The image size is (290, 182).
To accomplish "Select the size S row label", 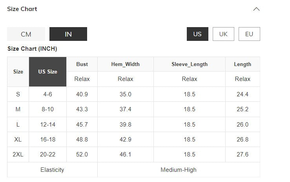I will (18, 94).
